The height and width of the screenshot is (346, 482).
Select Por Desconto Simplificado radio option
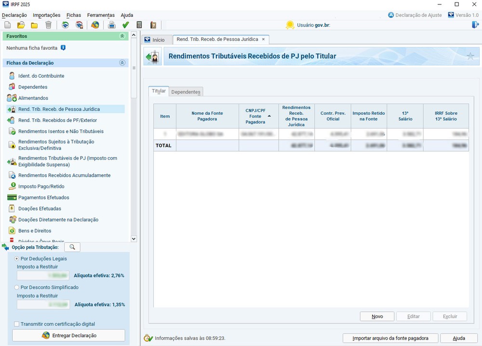(x=17, y=287)
